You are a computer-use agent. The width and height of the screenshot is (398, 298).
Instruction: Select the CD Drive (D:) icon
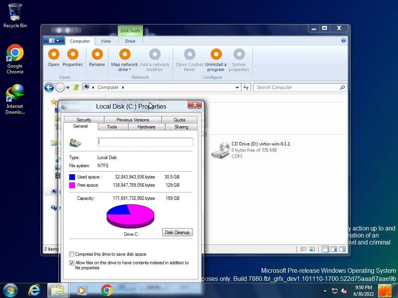(x=220, y=150)
